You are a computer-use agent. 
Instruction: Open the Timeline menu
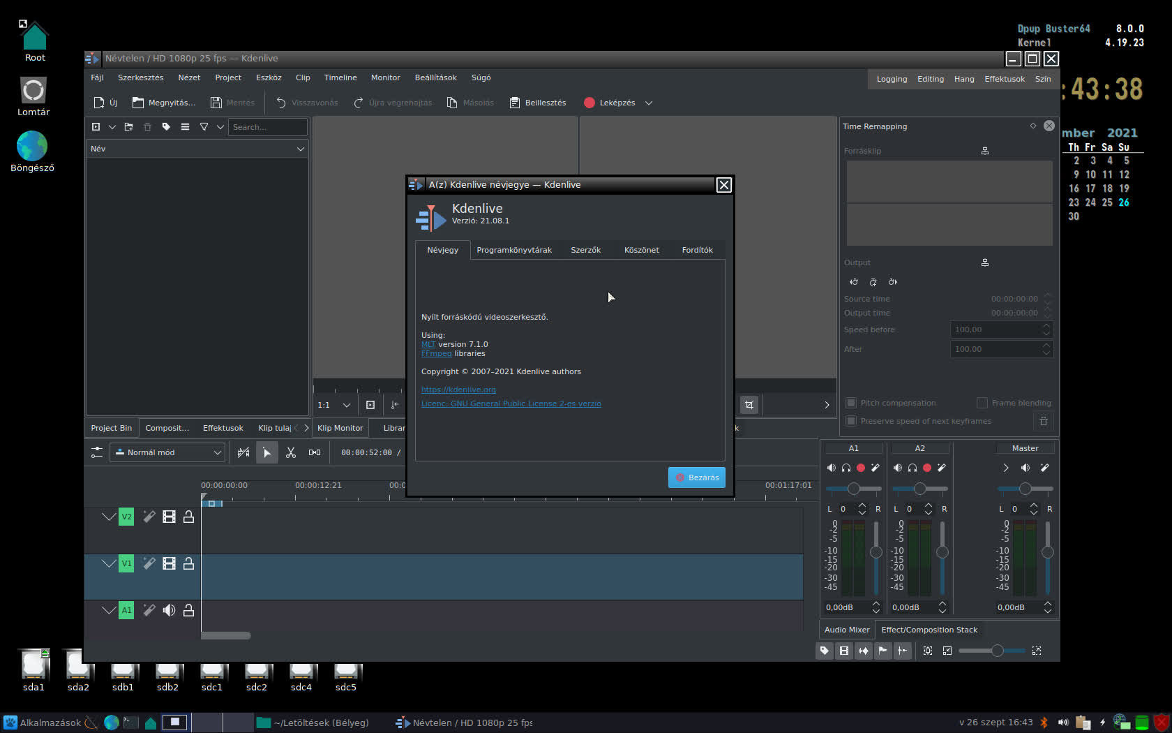(340, 77)
